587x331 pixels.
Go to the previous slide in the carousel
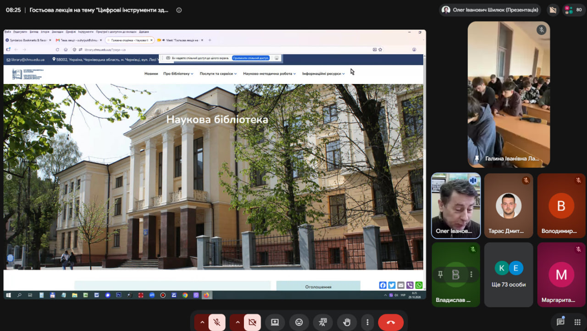tap(9, 177)
